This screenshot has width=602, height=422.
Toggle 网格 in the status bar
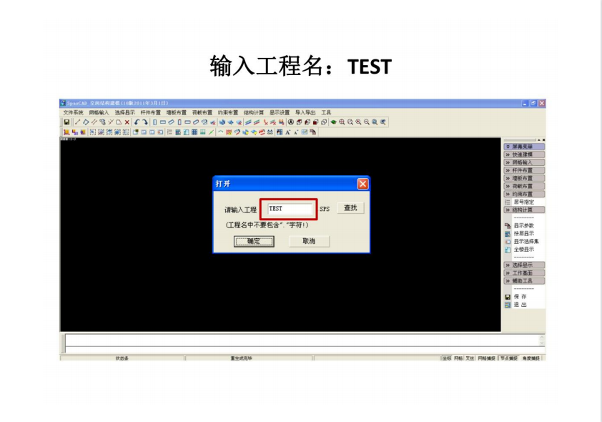coord(458,358)
